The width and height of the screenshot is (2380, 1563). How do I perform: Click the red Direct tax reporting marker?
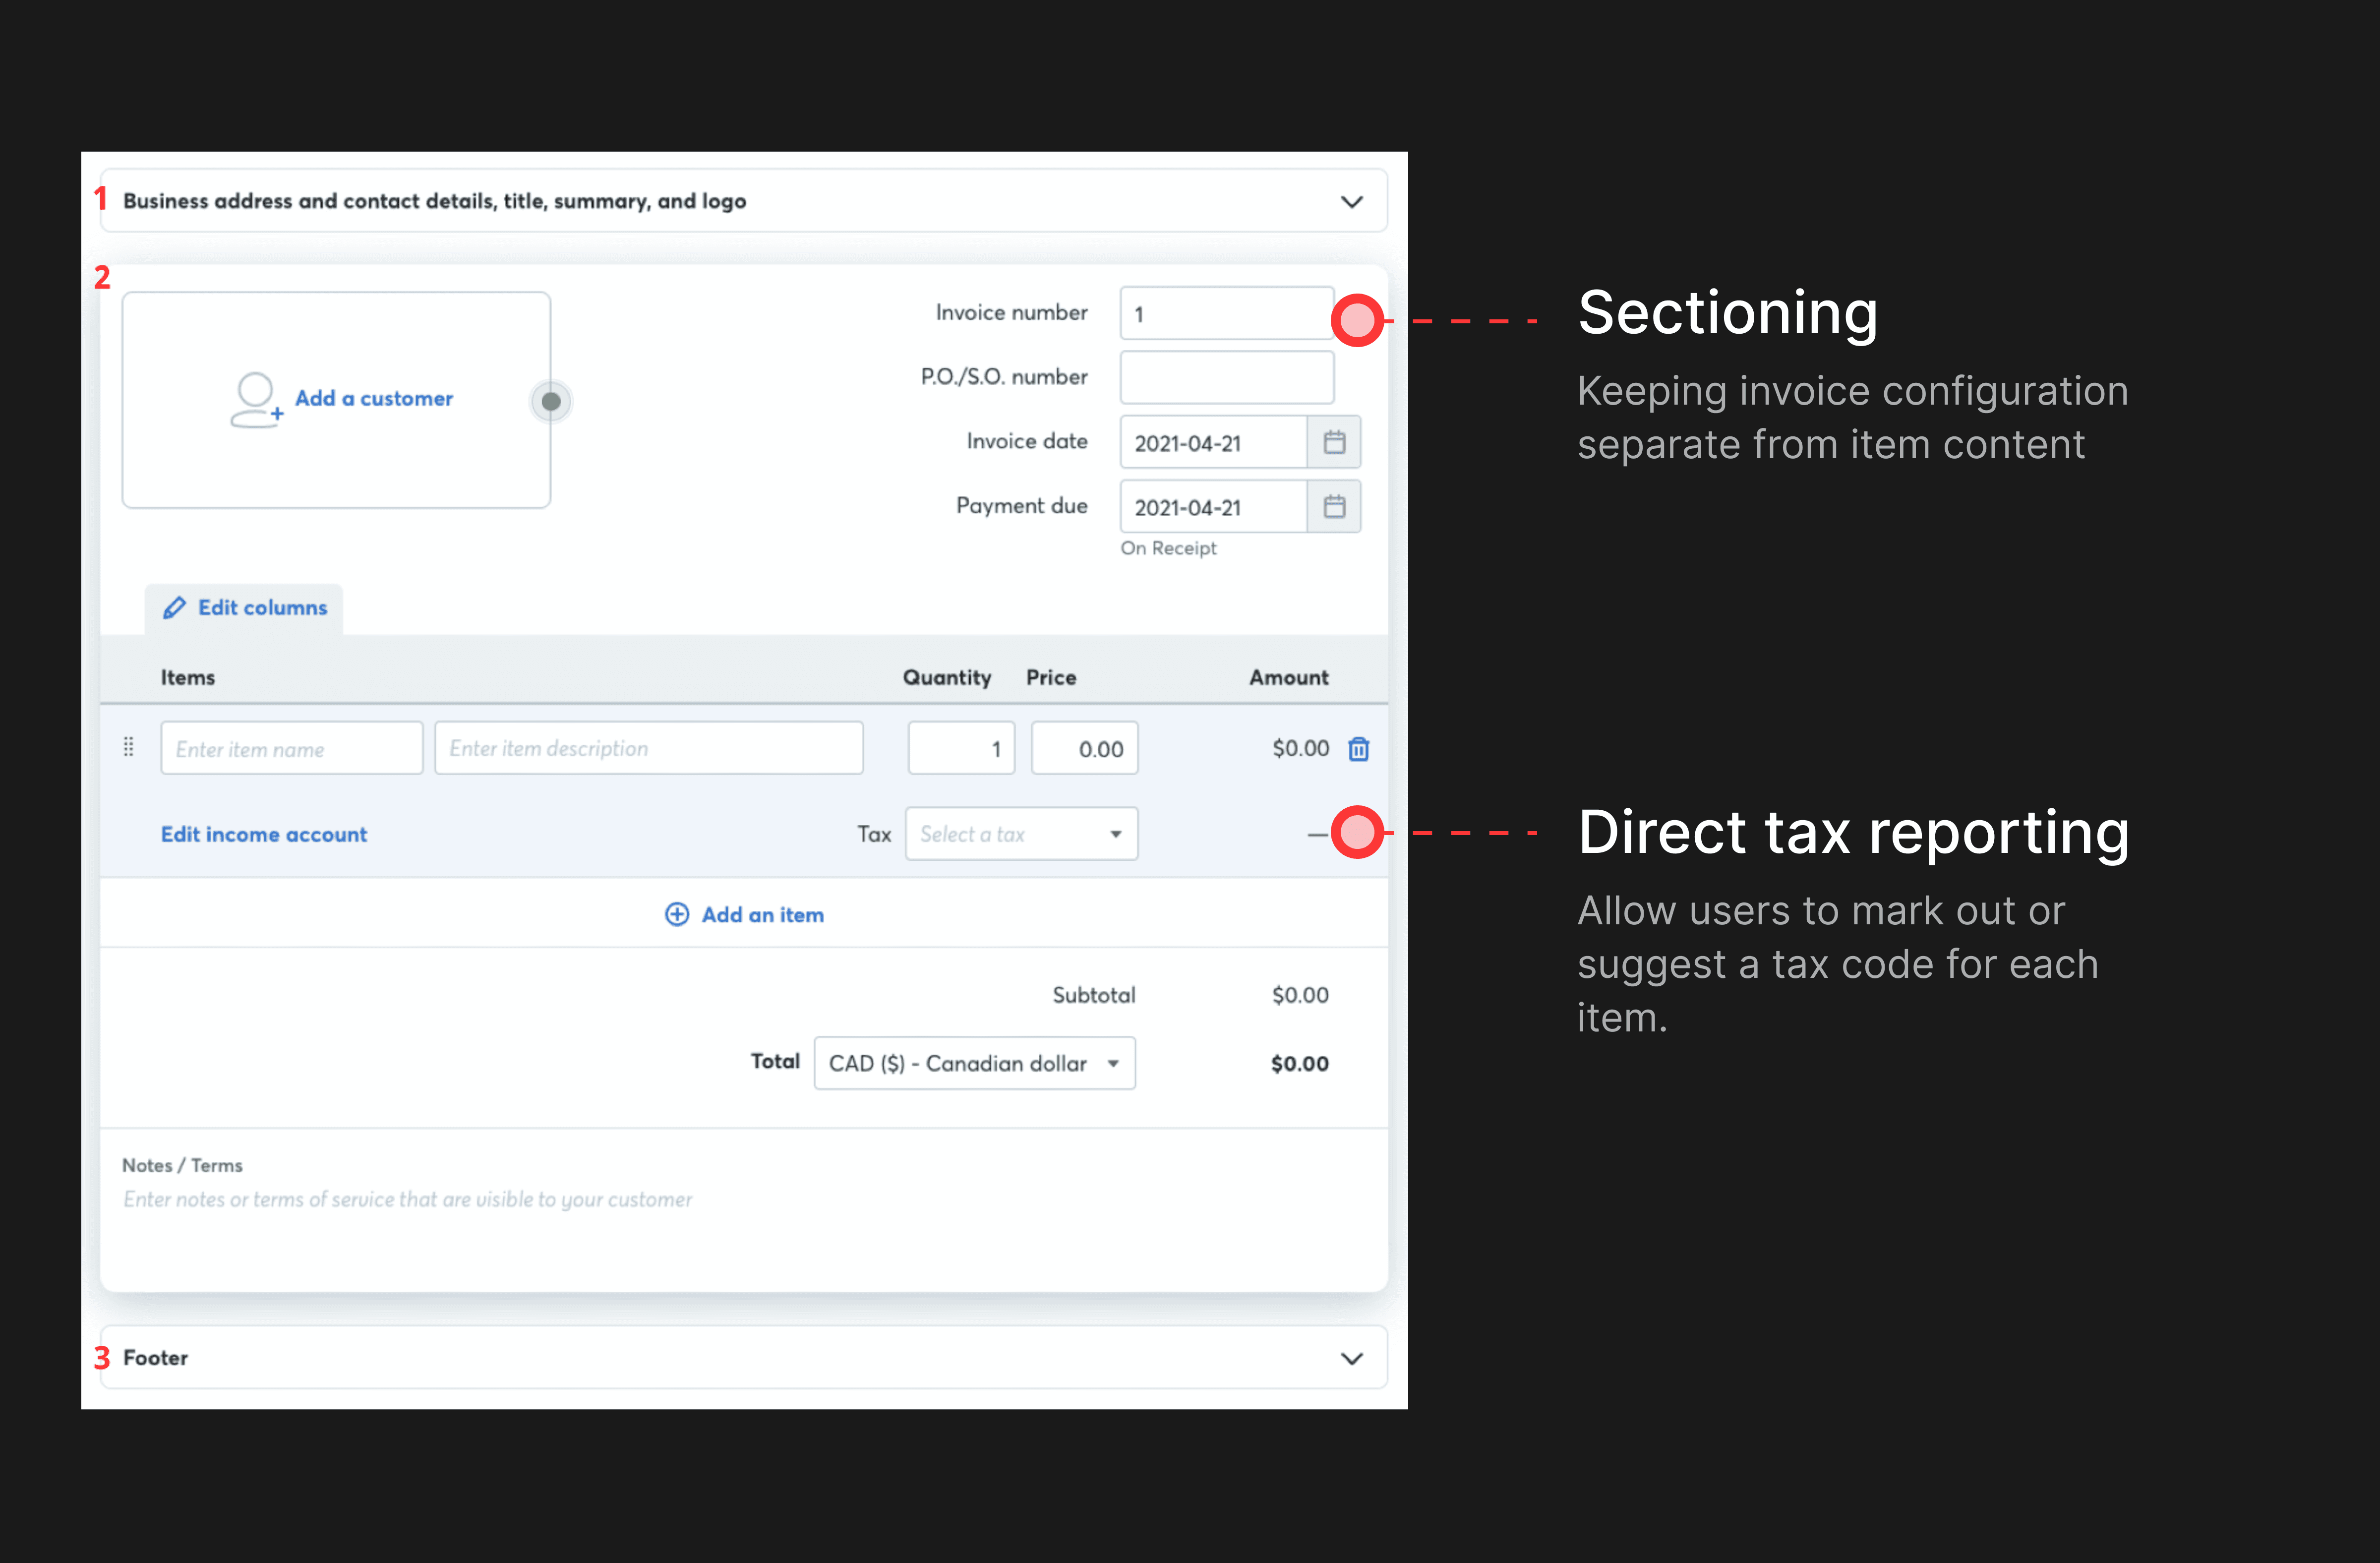(1357, 832)
